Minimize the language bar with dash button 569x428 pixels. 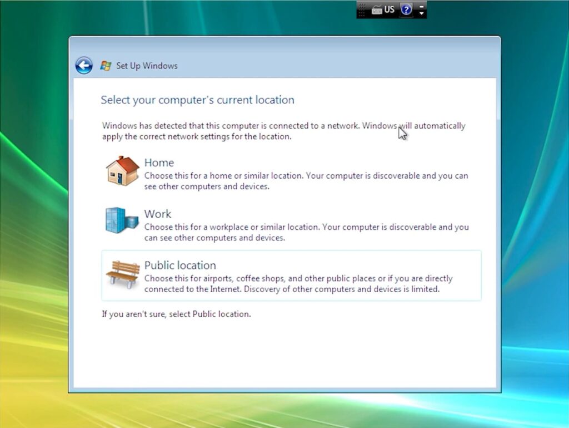click(421, 6)
